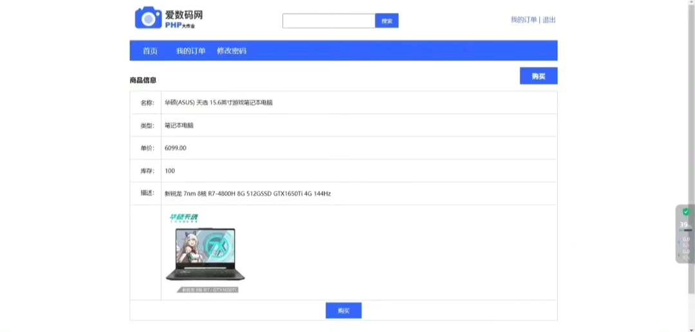The height and width of the screenshot is (332, 695).
Task: Click the green 华硕天选 brand logo
Action: 183,217
